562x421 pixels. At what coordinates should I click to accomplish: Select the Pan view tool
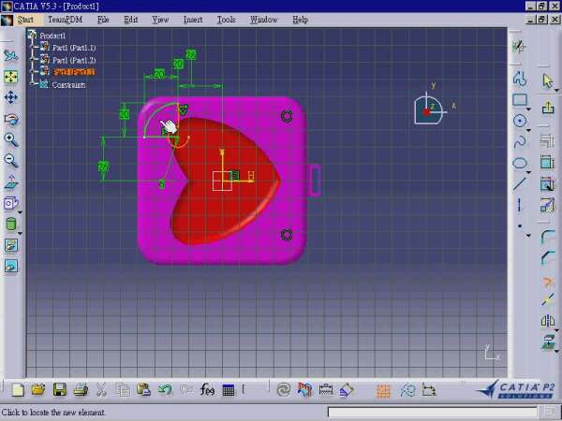(x=10, y=97)
